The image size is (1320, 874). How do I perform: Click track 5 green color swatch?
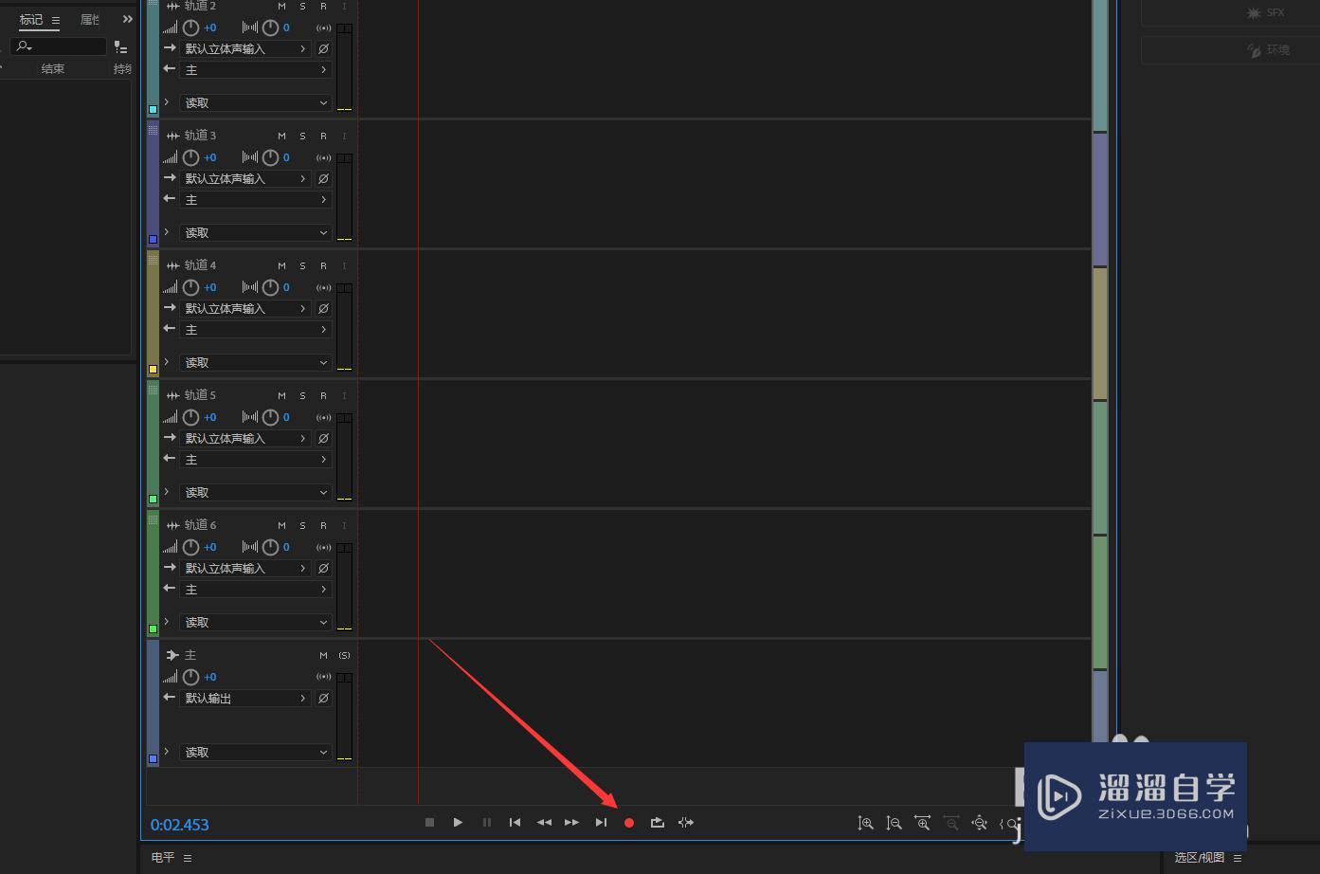coord(153,499)
